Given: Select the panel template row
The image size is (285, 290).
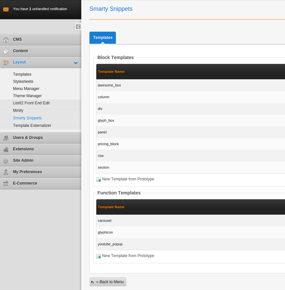Looking at the screenshot, I should tap(191, 132).
